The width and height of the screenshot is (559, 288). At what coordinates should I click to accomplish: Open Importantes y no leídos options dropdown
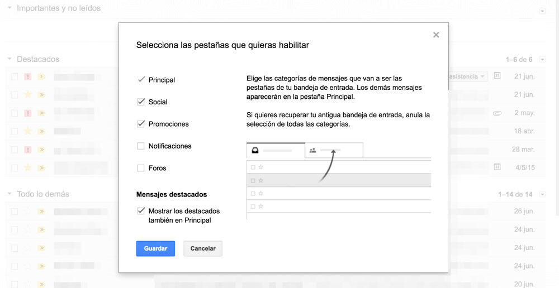tap(542, 11)
